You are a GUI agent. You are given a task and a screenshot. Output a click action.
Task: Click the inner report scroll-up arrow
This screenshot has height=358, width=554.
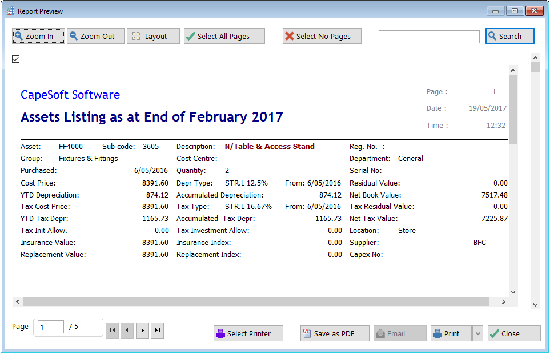pos(513,70)
